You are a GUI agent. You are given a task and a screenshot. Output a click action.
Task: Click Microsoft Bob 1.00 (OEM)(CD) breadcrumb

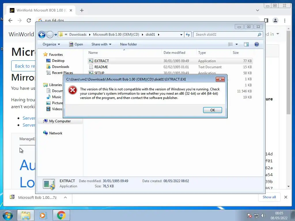[116, 35]
